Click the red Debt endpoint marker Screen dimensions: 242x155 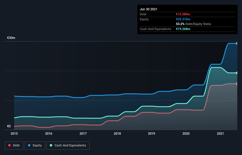click(237, 84)
